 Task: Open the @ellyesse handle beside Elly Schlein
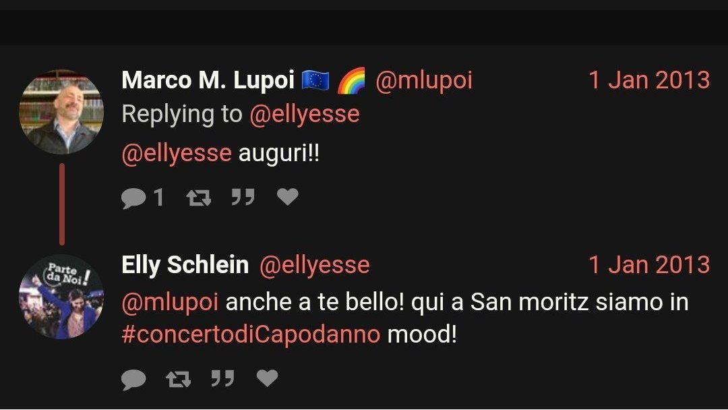click(315, 265)
